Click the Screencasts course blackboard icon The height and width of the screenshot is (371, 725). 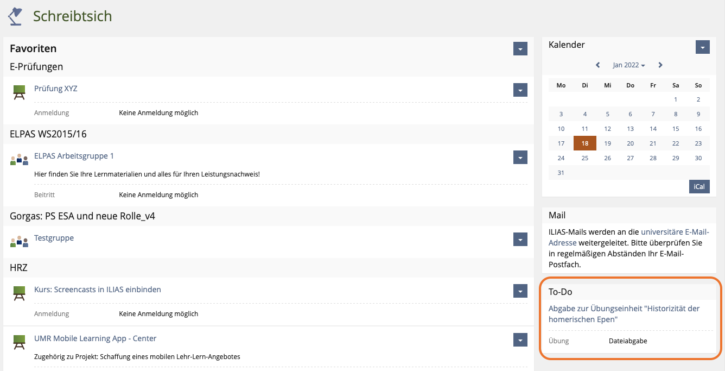[x=19, y=293]
